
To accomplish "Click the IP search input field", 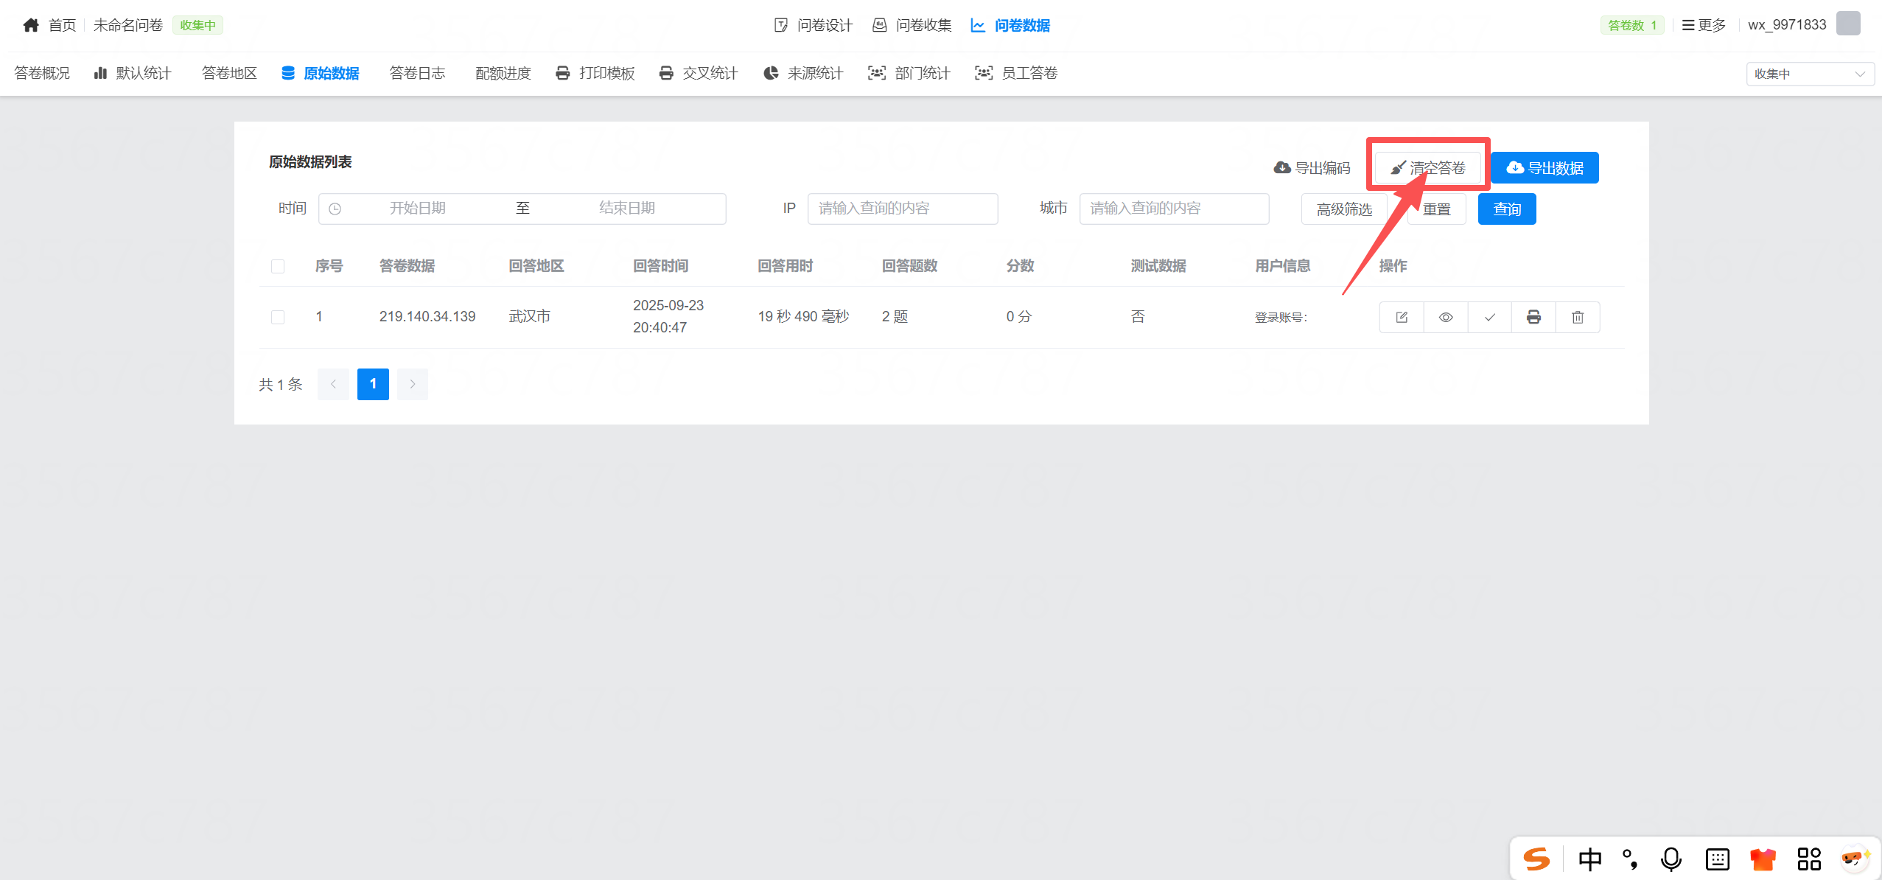I will 902,209.
